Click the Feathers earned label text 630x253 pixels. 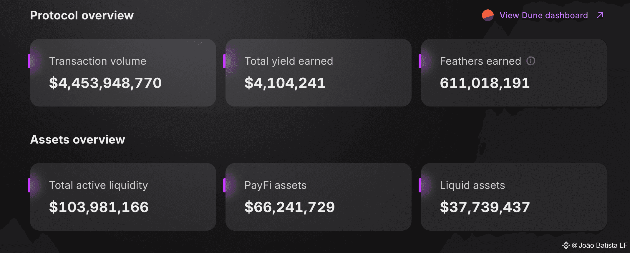pyautogui.click(x=480, y=61)
